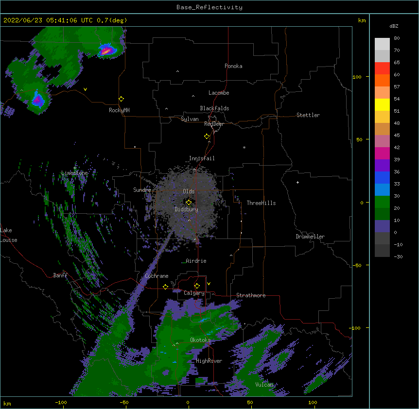
Task: Click the asterisk marker above Limestone label
Action: coord(75,168)
